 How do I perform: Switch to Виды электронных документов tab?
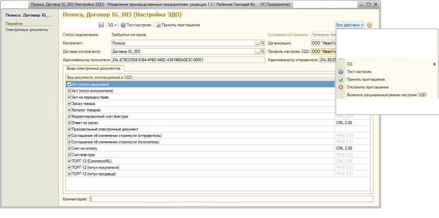tap(93, 68)
